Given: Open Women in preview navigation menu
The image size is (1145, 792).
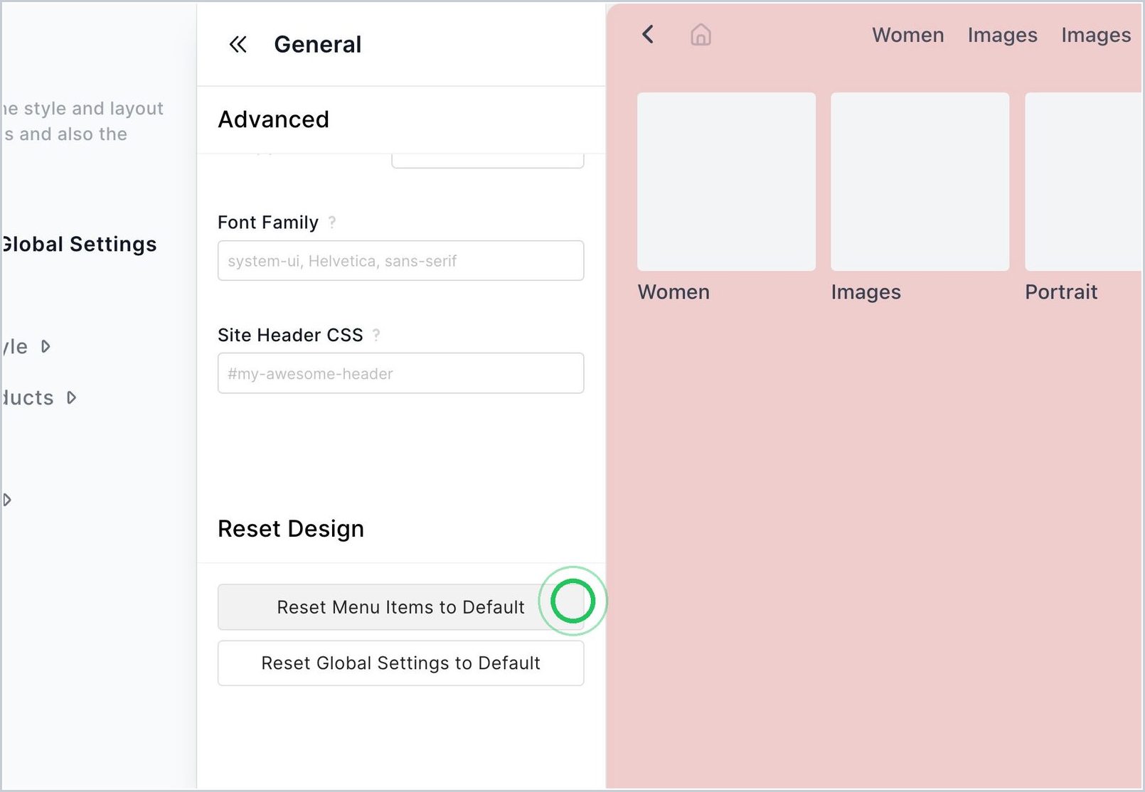Looking at the screenshot, I should click(x=908, y=35).
